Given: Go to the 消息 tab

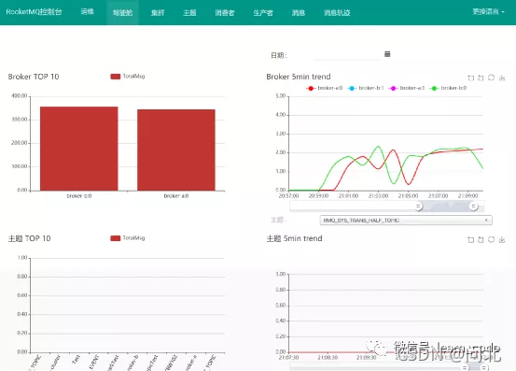Looking at the screenshot, I should point(299,12).
